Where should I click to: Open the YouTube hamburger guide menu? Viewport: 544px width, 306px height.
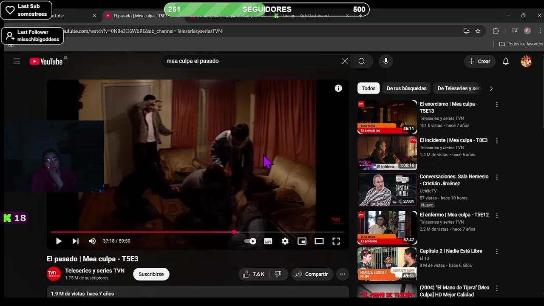pos(17,61)
